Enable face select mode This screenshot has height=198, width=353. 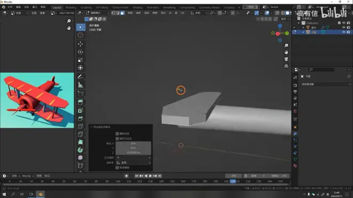pyautogui.click(x=122, y=13)
